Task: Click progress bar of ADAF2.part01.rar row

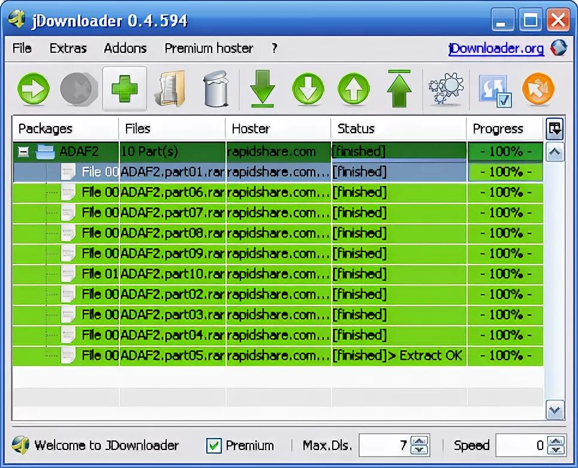Action: (x=505, y=172)
